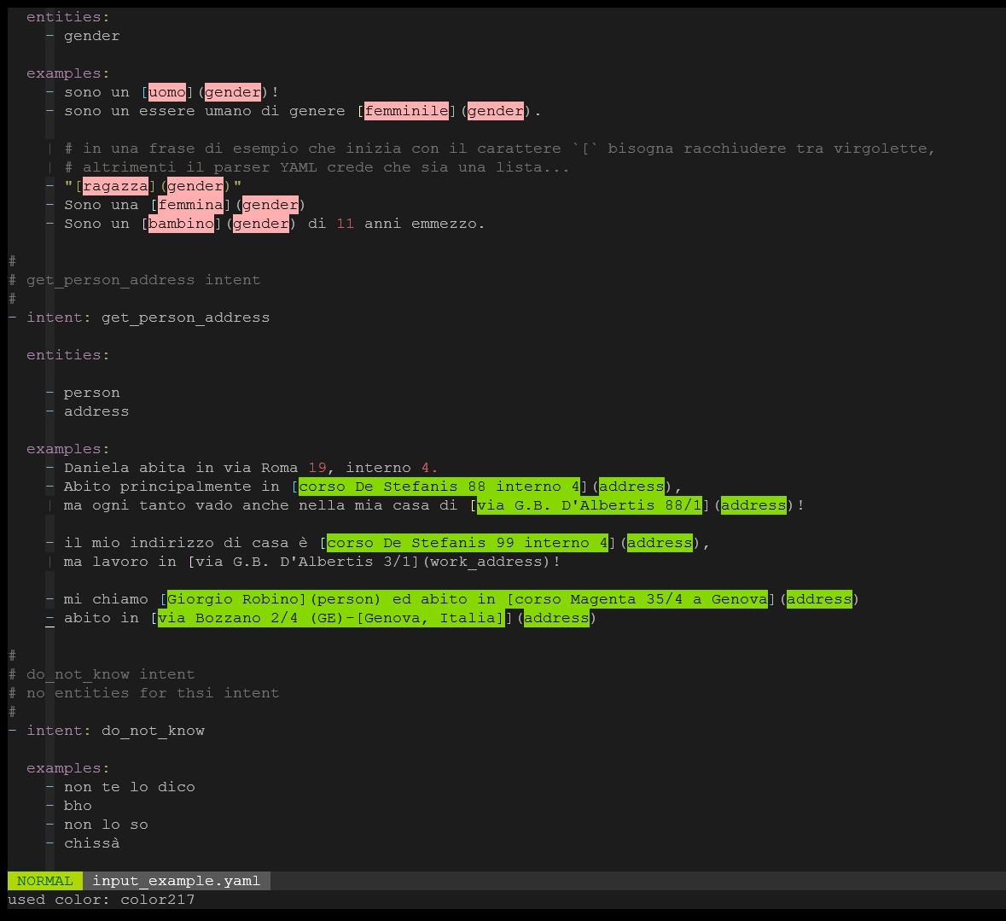Click the '# get_person_address intent' comment
1006x921 pixels.
pyautogui.click(x=135, y=280)
